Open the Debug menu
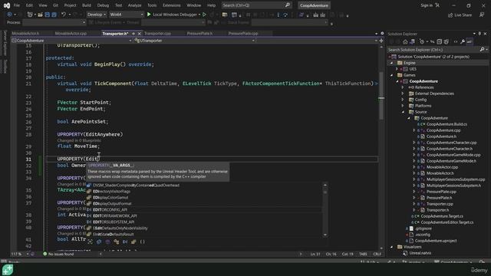The image size is (491, 276). (x=103, y=5)
